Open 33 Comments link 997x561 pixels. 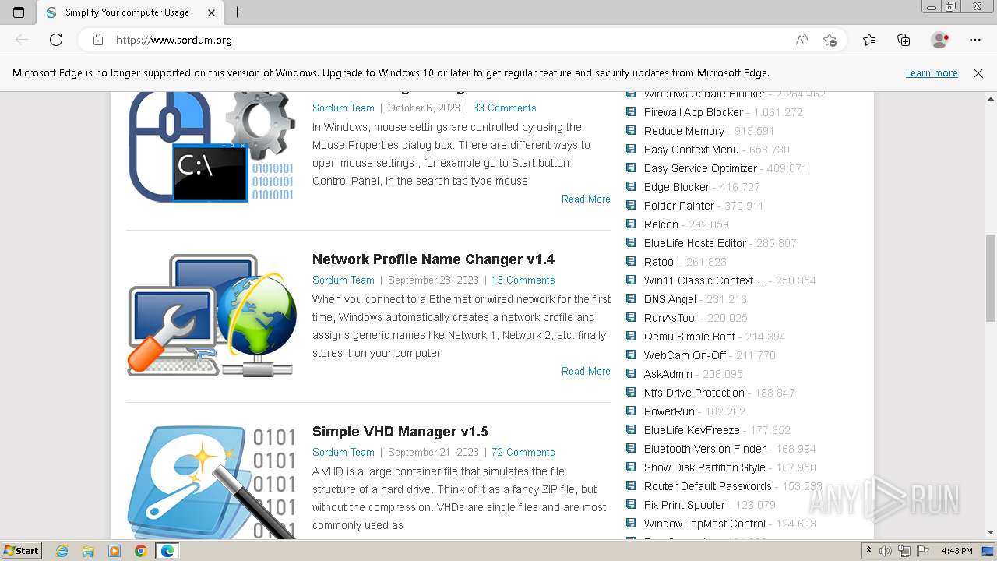(505, 108)
